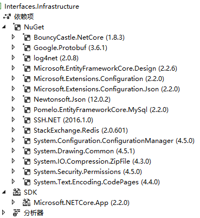Select Microsoft.EntityFrameworkCore.Design package
This screenshot has height=218, width=200.
(105, 68)
